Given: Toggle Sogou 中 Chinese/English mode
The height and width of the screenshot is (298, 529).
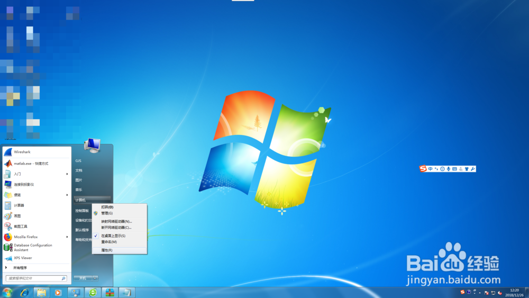Looking at the screenshot, I should click(x=430, y=169).
